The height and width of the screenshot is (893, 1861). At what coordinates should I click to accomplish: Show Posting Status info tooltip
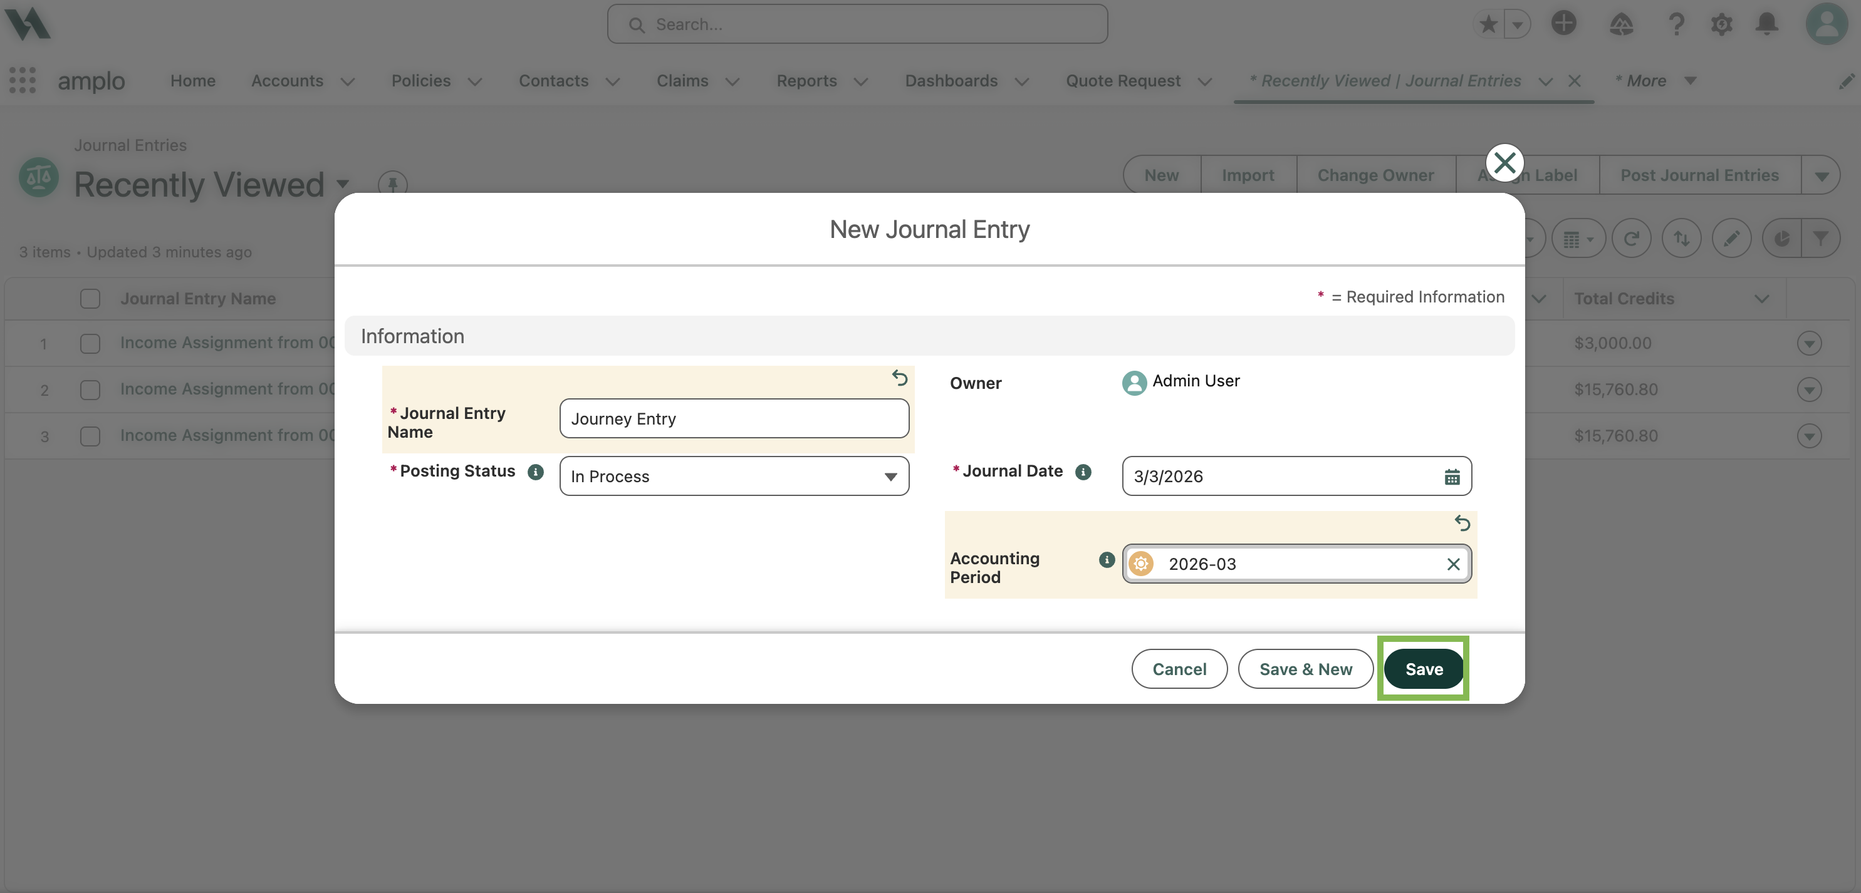535,472
